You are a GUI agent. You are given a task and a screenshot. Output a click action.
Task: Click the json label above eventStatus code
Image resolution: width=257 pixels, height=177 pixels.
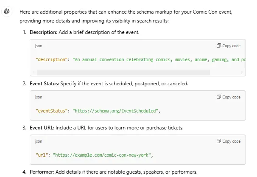[x=39, y=97]
